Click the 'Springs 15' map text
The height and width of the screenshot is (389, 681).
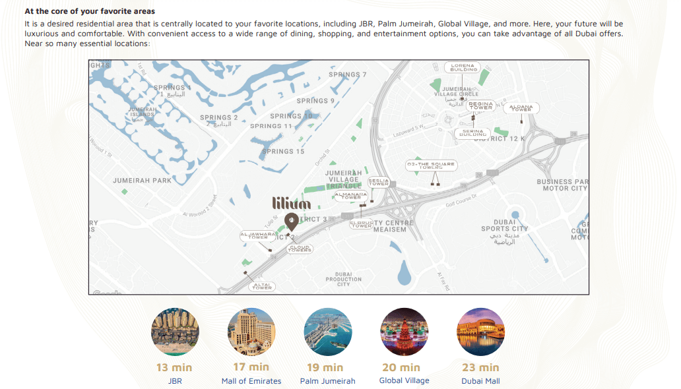click(x=283, y=152)
